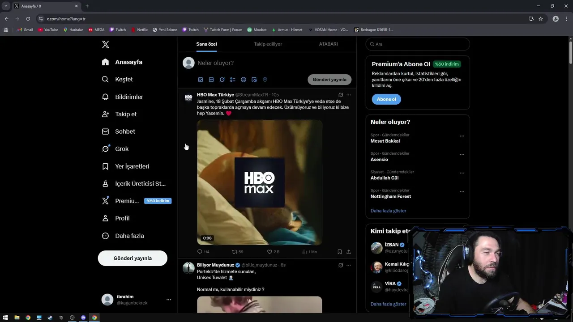Add location tag to the new post

(265, 80)
